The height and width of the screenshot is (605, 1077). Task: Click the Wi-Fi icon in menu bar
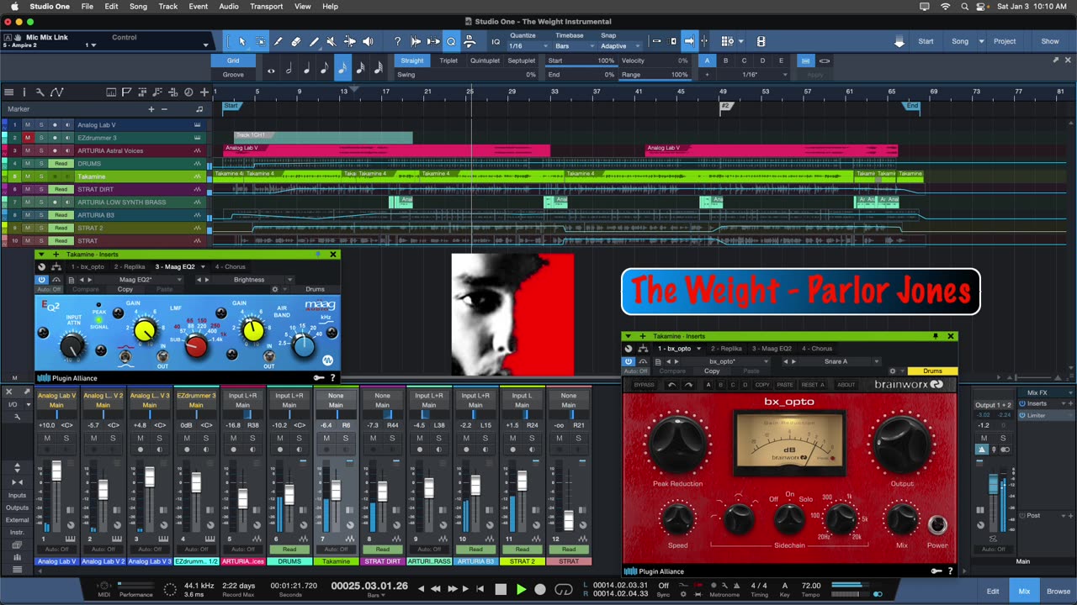(945, 7)
